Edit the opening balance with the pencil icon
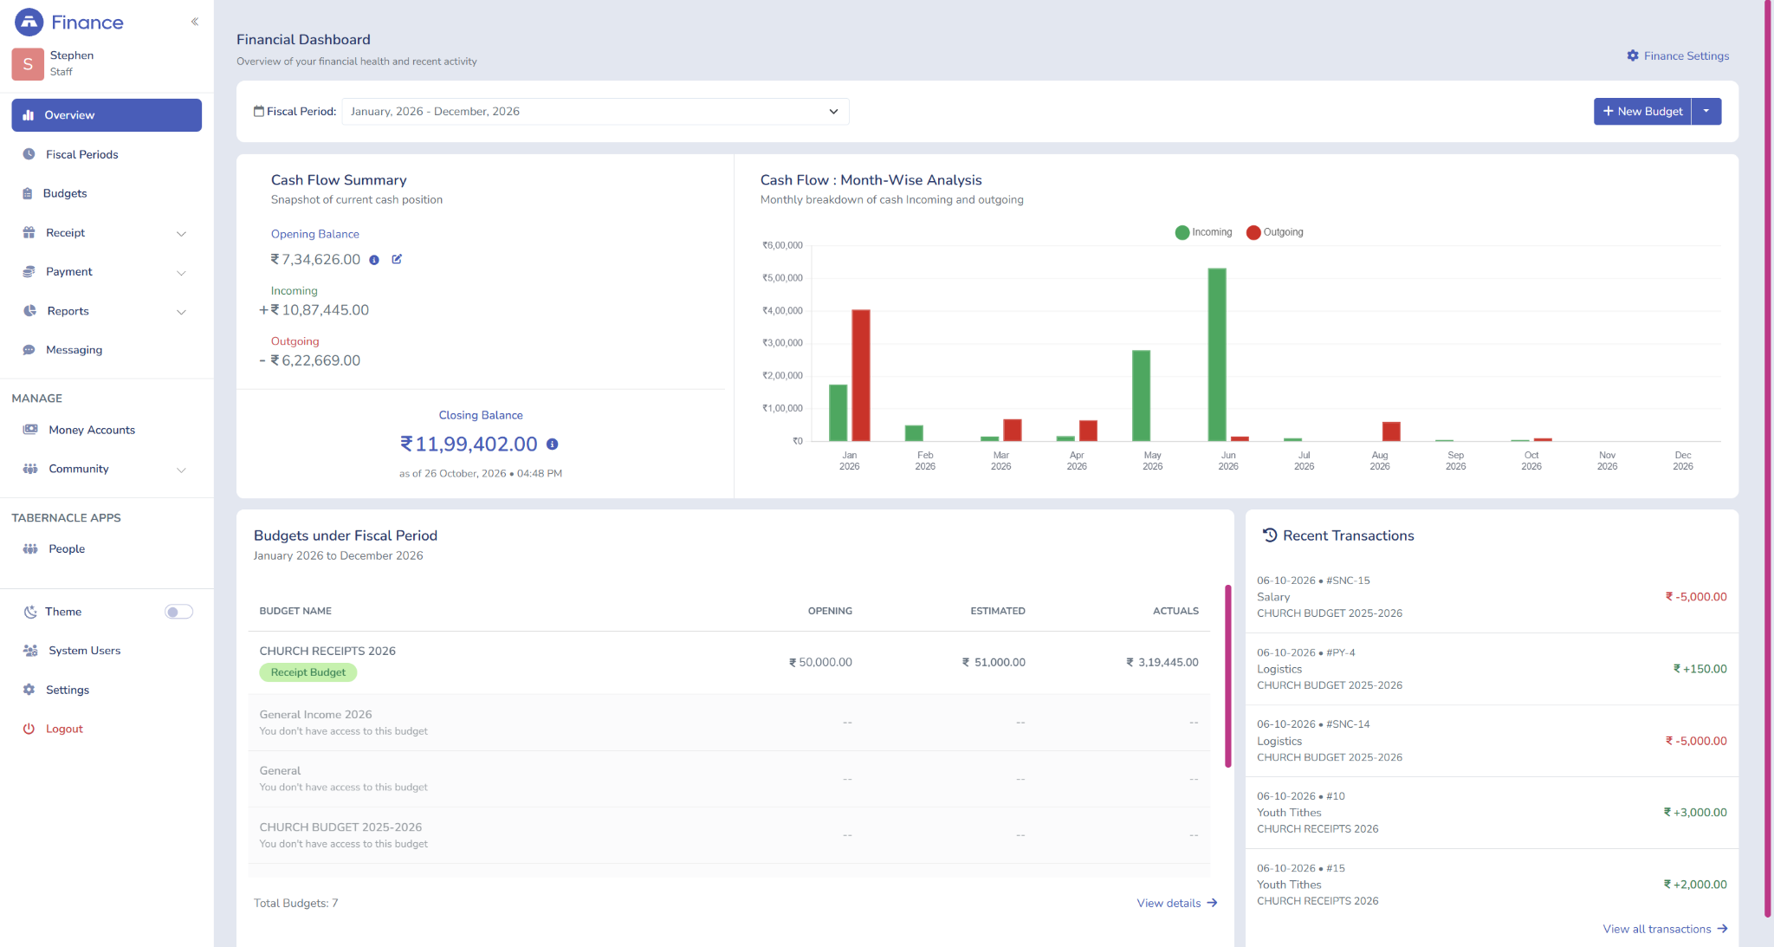 point(397,259)
